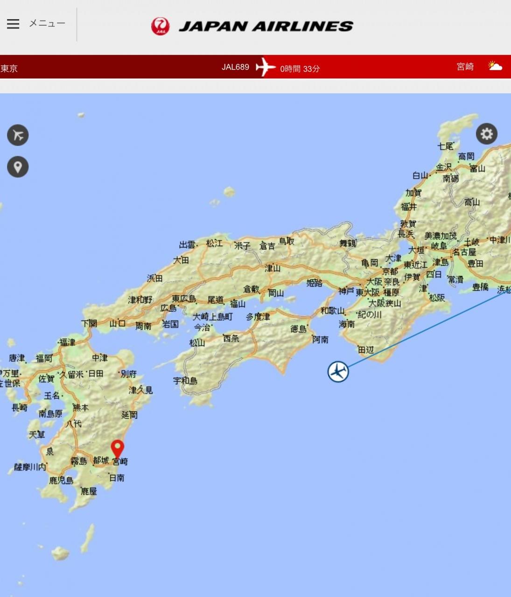Click the 福岡 city label on map
The width and height of the screenshot is (511, 597).
[44, 358]
